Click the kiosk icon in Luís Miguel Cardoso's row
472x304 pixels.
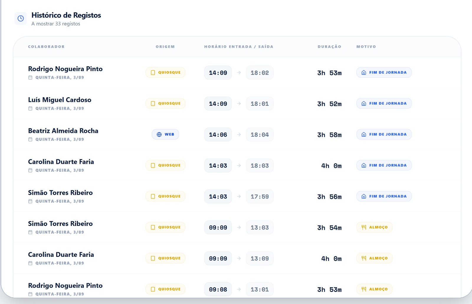(x=153, y=103)
